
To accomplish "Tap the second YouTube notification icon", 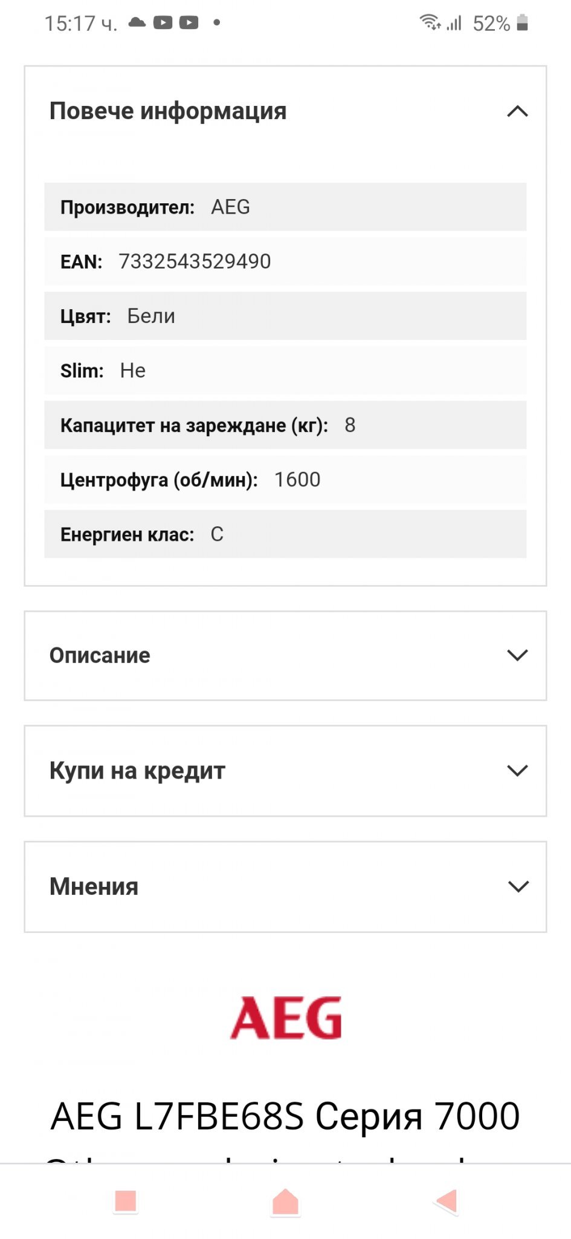I will (189, 23).
